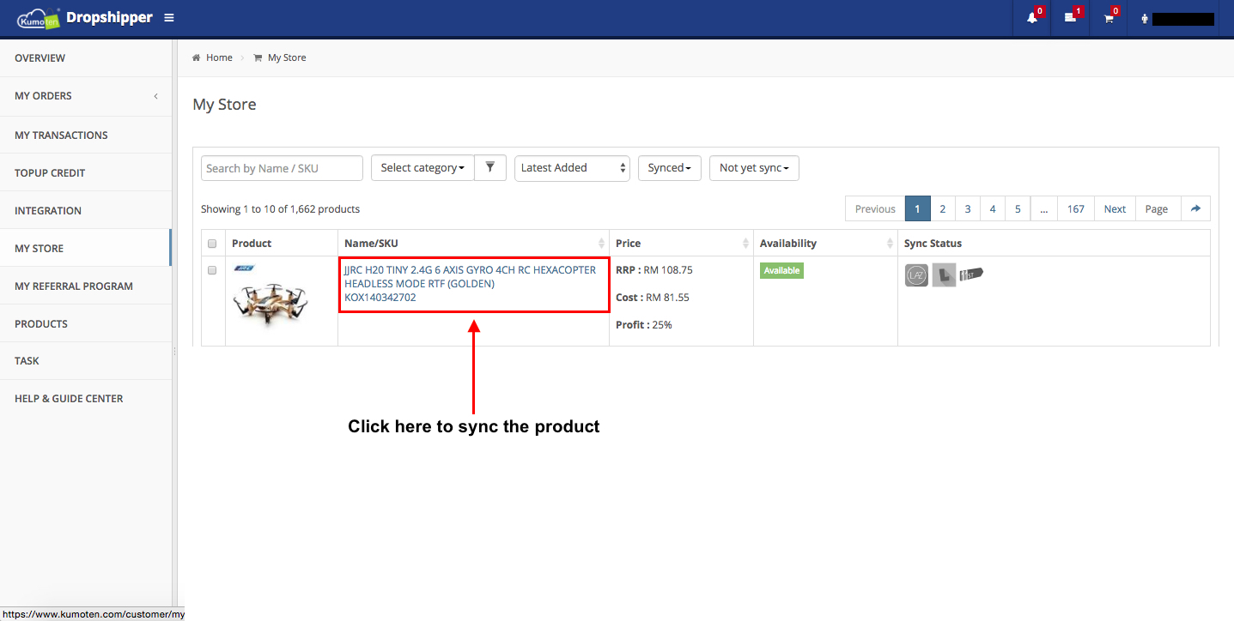The image size is (1234, 621).
Task: Click the filter funnel icon
Action: (490, 167)
